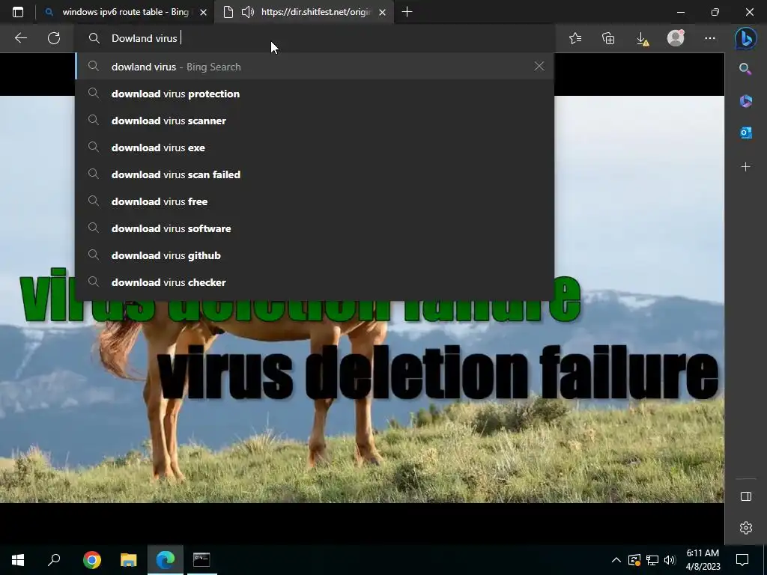Image resolution: width=767 pixels, height=575 pixels.
Task: Choose 'download virus software' suggestion
Action: point(315,228)
